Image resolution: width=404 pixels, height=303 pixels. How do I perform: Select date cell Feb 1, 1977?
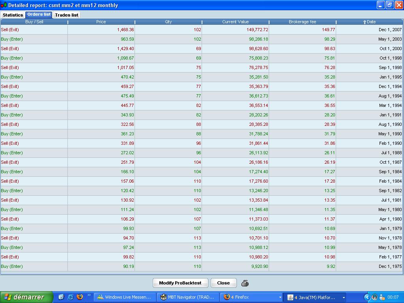point(369,257)
